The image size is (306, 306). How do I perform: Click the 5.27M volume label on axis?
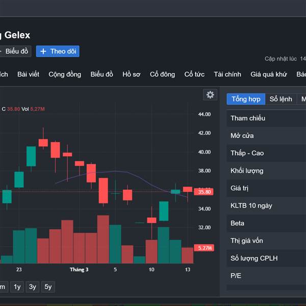(205, 248)
